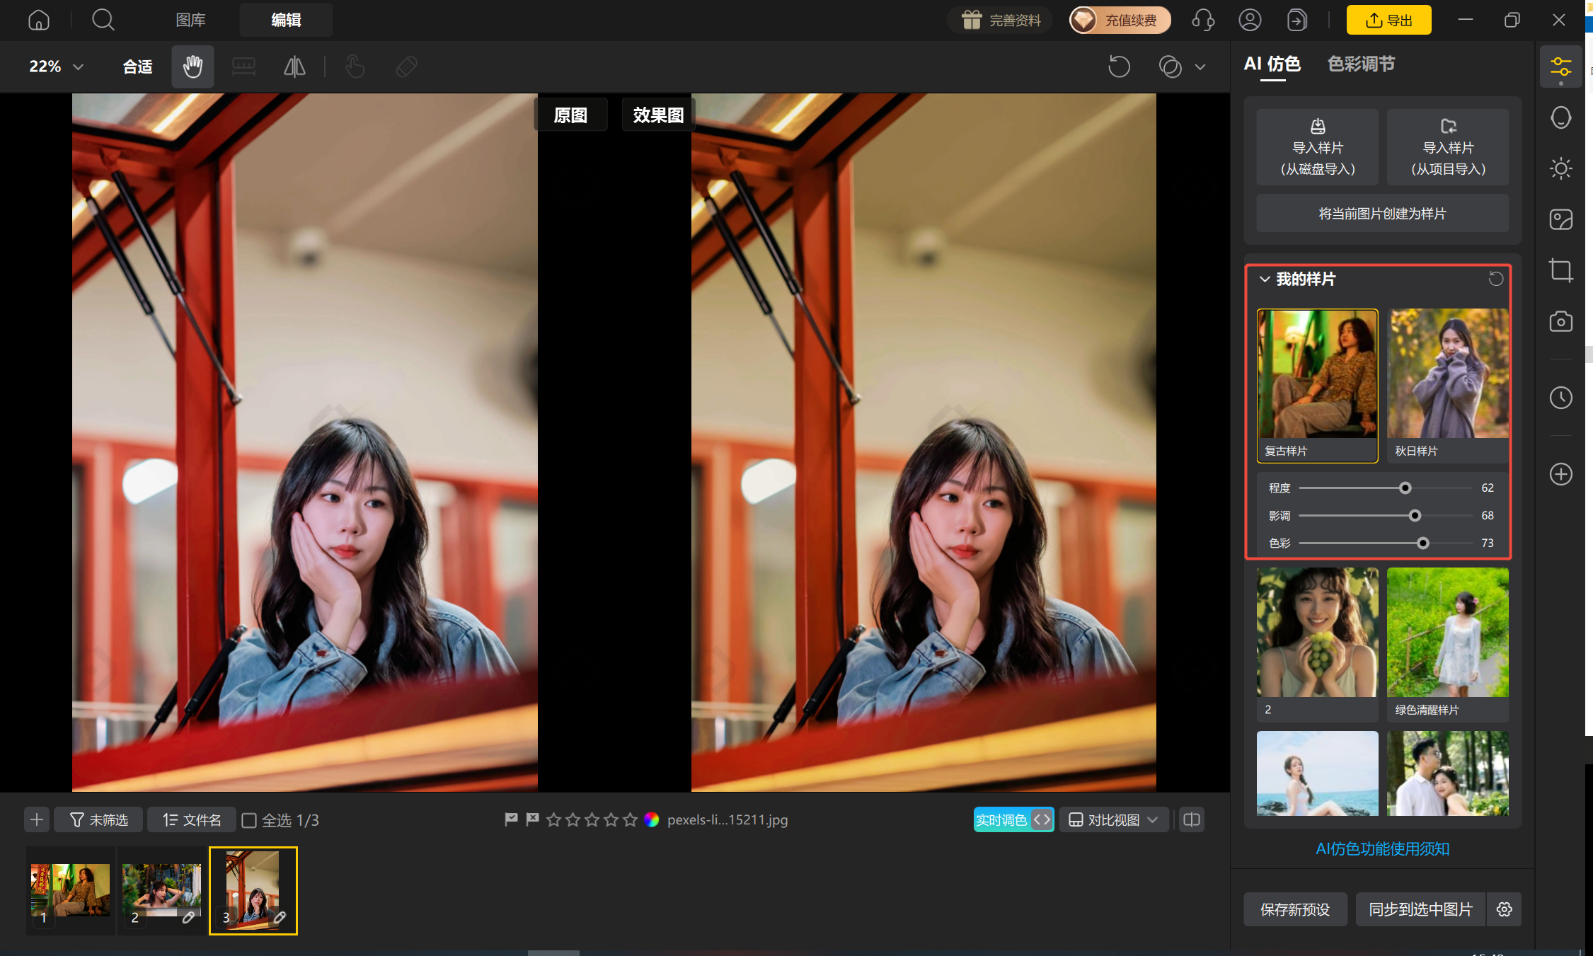Screen dimensions: 1593x956
Task: Open history clock icon in sidebar
Action: [1560, 398]
